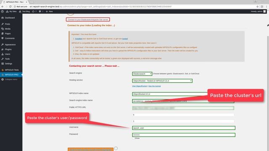Click Visit ObjectRocket link
The image size is (269, 151).
(140, 86)
